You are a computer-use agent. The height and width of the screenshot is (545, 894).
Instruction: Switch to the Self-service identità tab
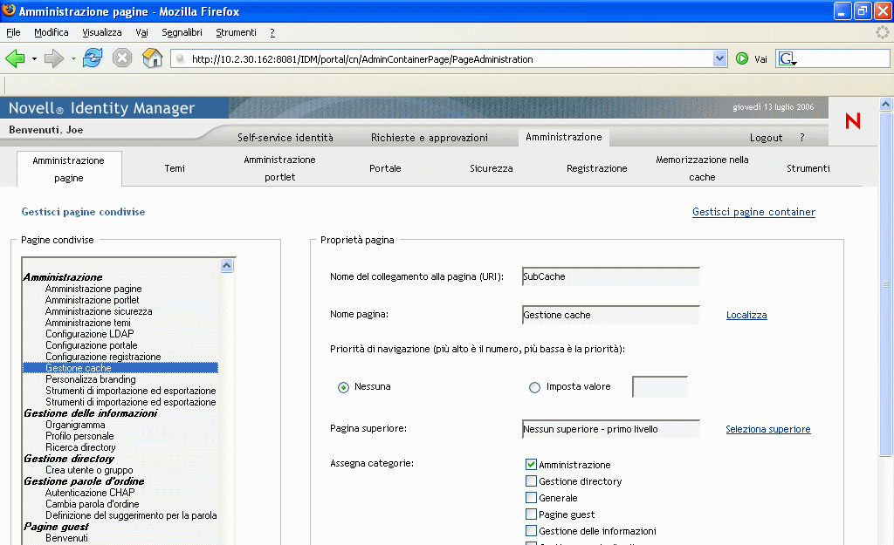285,137
